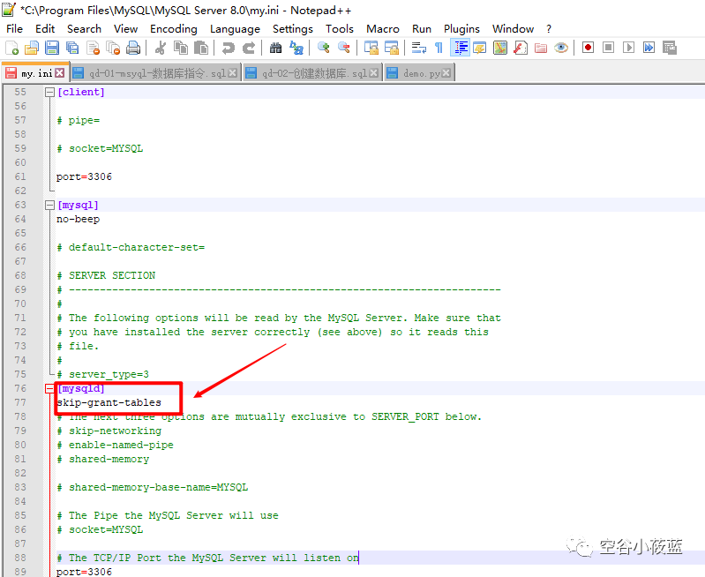Click the Playback macro icon

pos(628,48)
